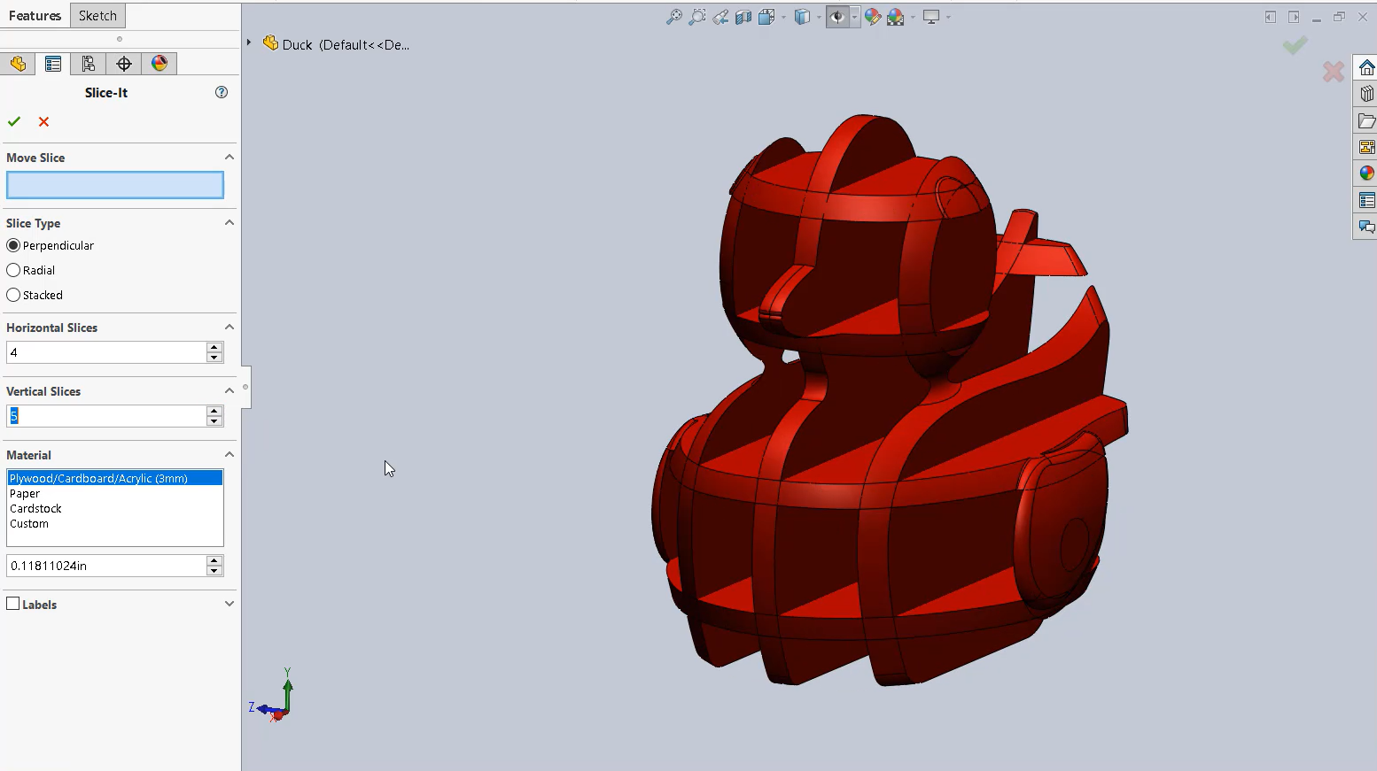
Task: Accept Slice-It with the green checkmark
Action: coord(14,121)
